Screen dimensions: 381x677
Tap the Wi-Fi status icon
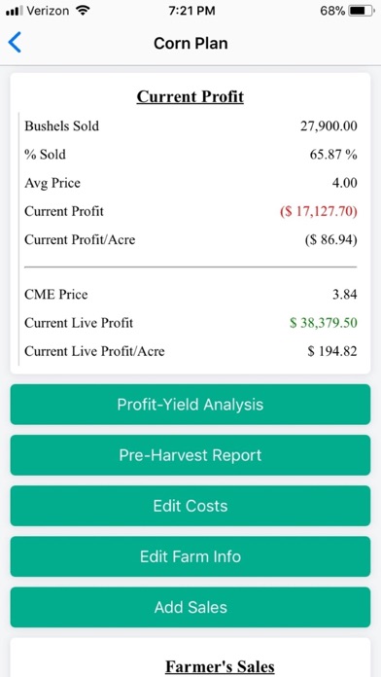[x=82, y=11]
